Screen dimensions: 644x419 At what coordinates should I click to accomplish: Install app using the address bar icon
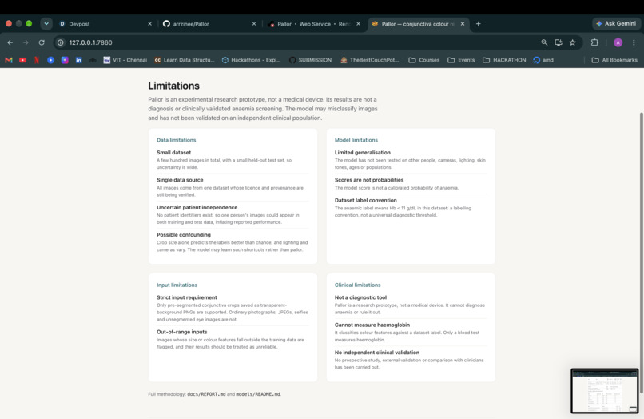(559, 42)
